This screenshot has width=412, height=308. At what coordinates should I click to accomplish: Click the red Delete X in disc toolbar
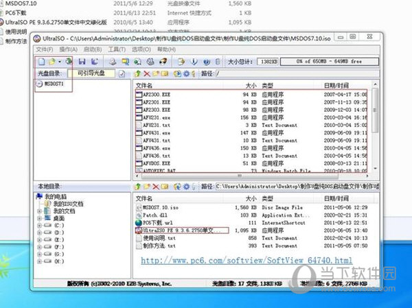coord(147,74)
